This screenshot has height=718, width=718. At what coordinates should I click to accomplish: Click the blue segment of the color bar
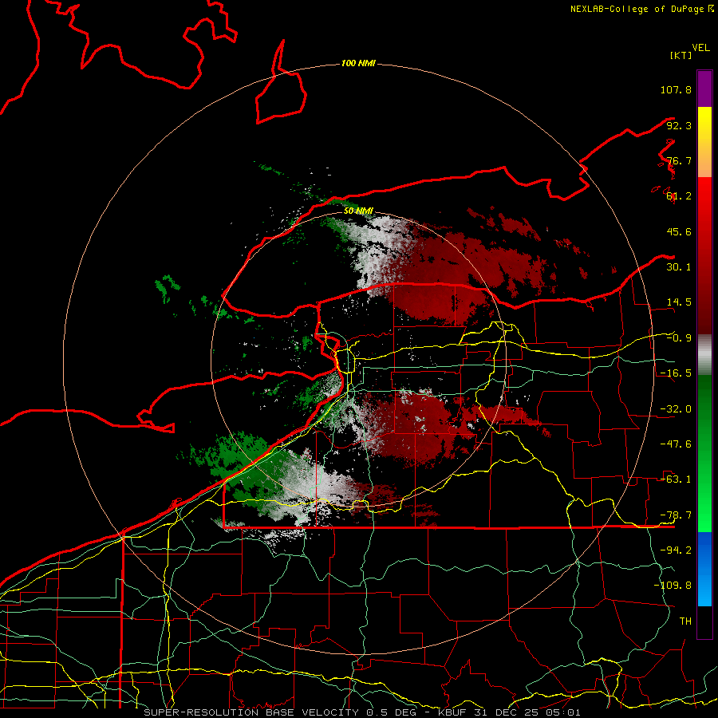(704, 569)
